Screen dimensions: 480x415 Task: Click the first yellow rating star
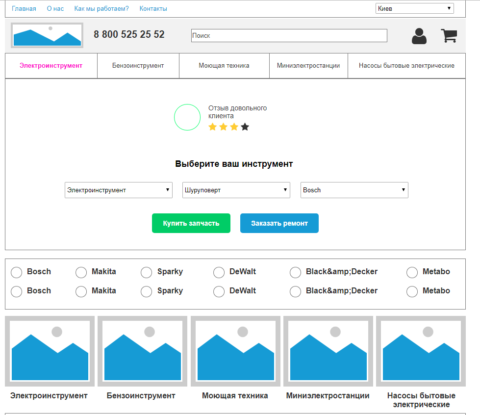213,127
